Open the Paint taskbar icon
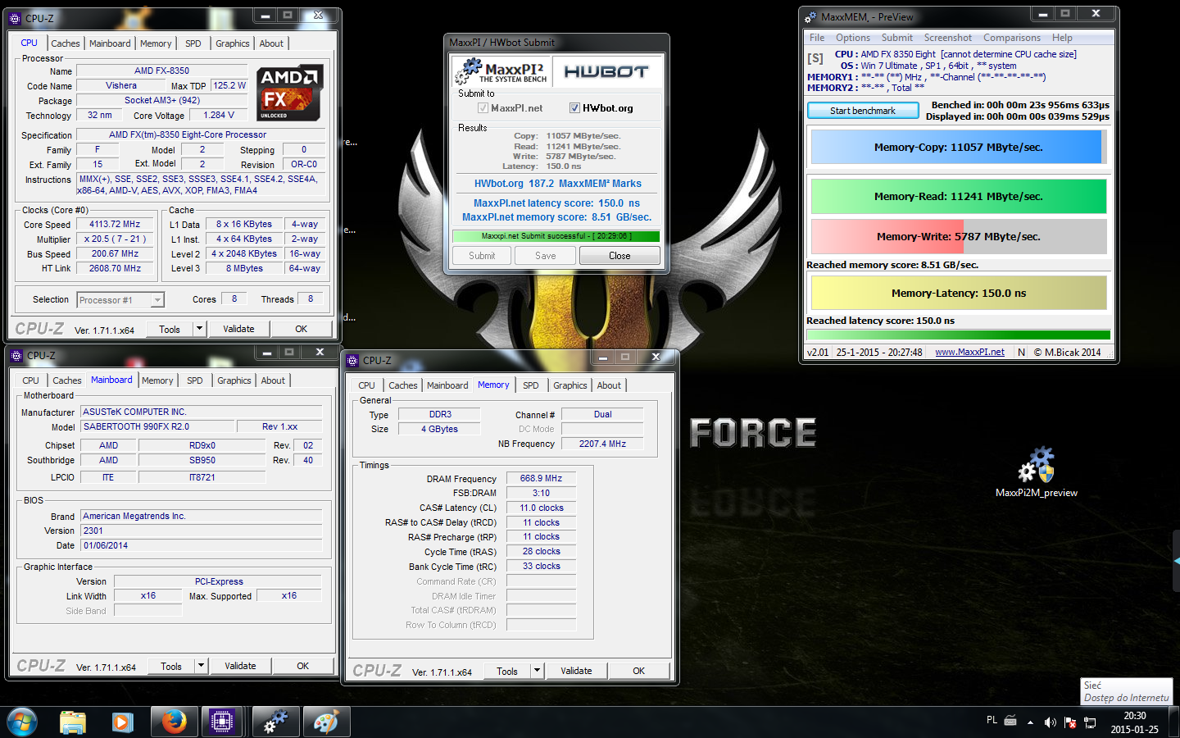The width and height of the screenshot is (1180, 738). click(x=325, y=722)
